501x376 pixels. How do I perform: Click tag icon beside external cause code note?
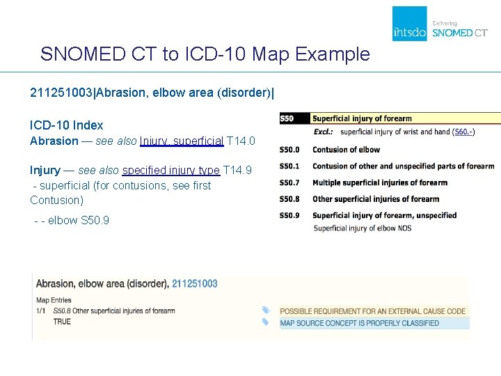(x=266, y=310)
